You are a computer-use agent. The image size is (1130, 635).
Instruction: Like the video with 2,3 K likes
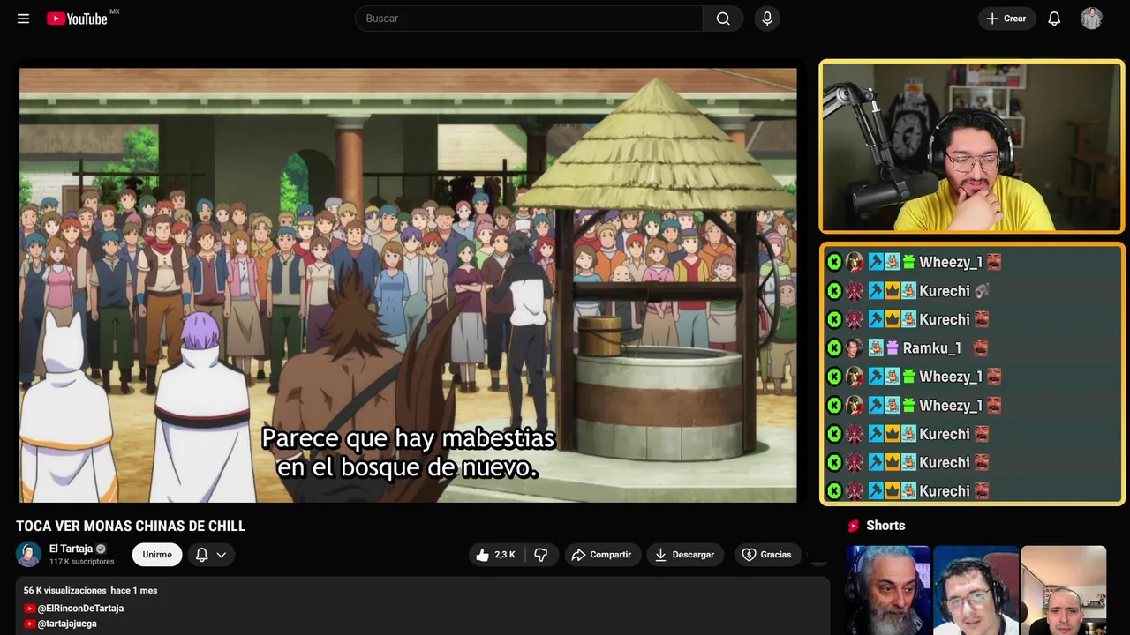[x=496, y=555]
